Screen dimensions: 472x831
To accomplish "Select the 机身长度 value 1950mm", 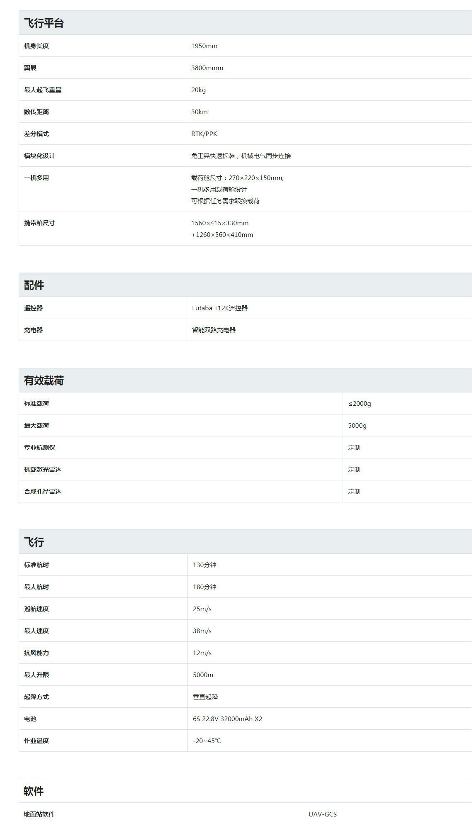I will [204, 46].
